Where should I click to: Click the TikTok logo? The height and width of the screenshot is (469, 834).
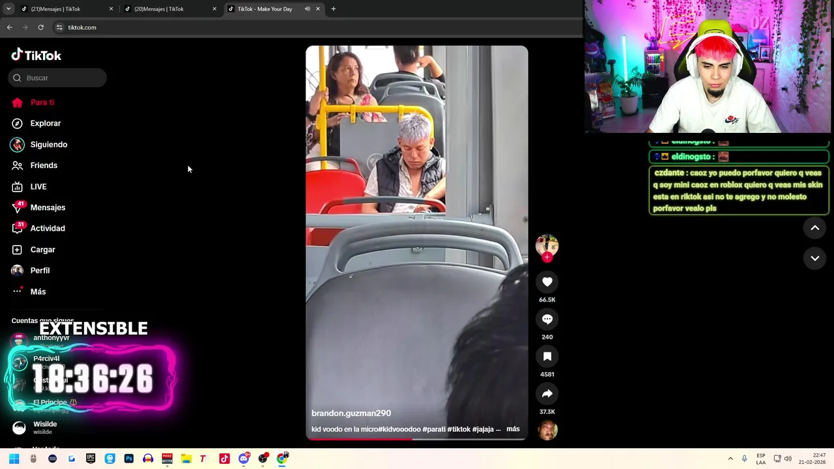pos(36,55)
